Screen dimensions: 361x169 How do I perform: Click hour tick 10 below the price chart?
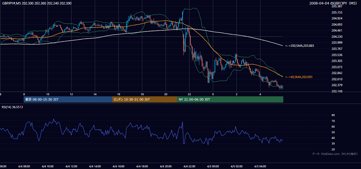[x=48, y=94]
